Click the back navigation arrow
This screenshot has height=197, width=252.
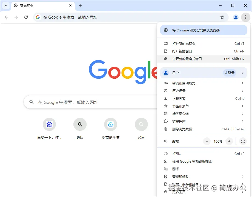[x=6, y=17]
